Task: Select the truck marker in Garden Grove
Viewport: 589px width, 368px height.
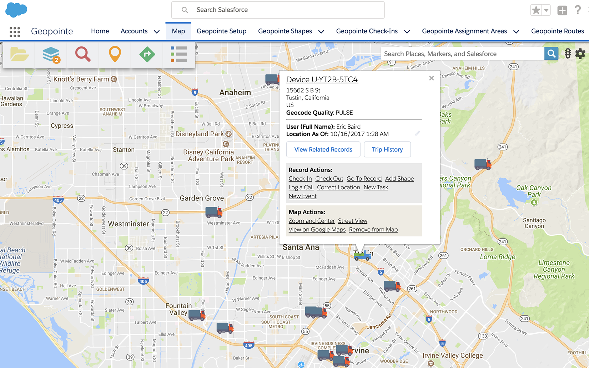Action: (214, 212)
